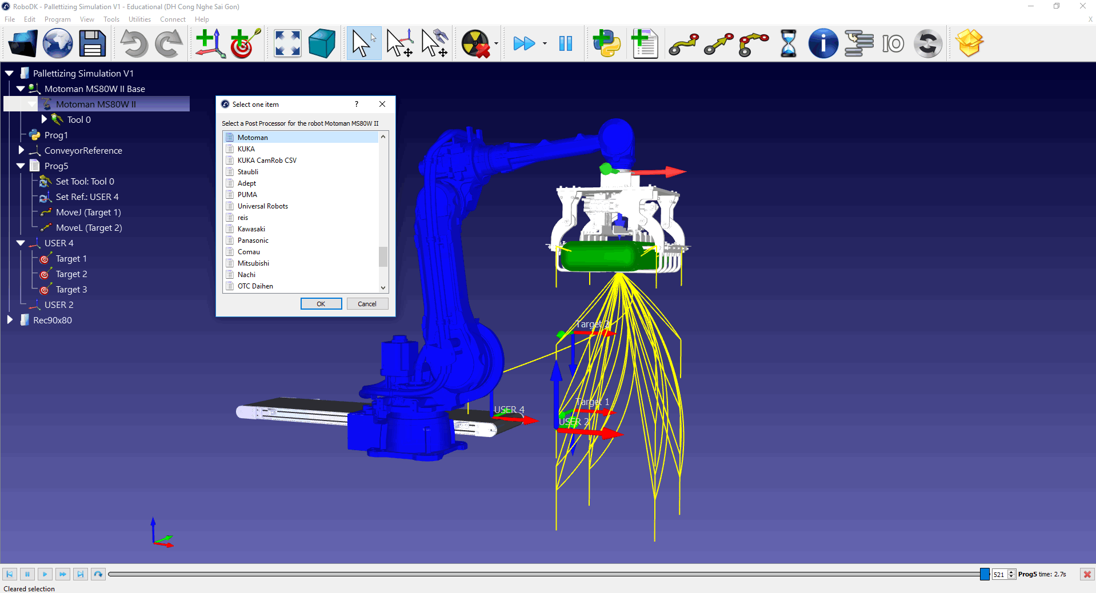Click the Fit All view icon
Image resolution: width=1096 pixels, height=593 pixels.
point(287,43)
